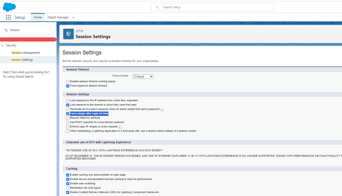Click info icon beside Terminate user's sessions option

click(x=162, y=110)
